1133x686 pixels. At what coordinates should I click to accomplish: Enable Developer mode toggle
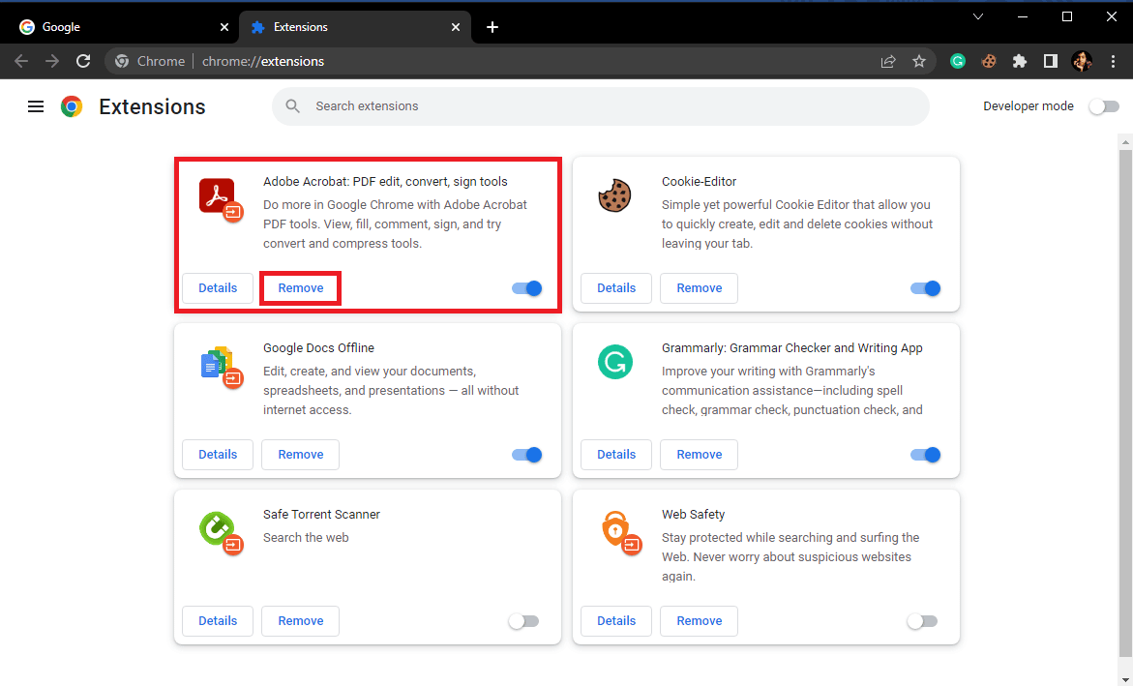(x=1104, y=106)
